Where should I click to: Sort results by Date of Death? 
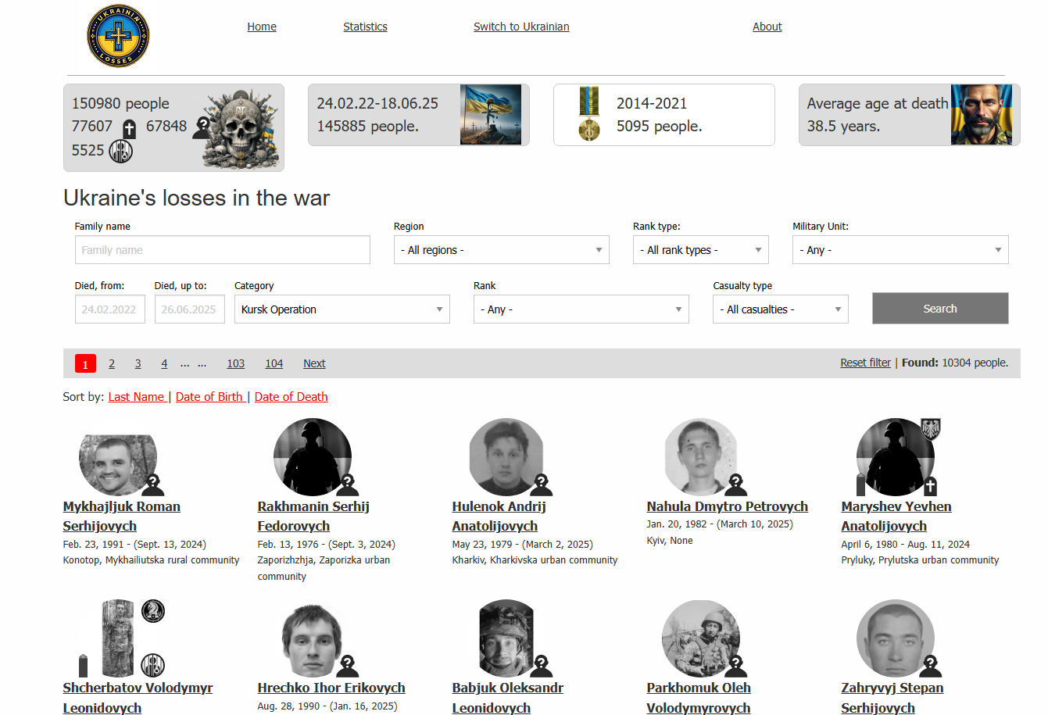291,397
